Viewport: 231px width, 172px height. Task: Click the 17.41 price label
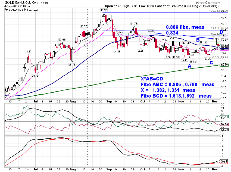[62, 39]
